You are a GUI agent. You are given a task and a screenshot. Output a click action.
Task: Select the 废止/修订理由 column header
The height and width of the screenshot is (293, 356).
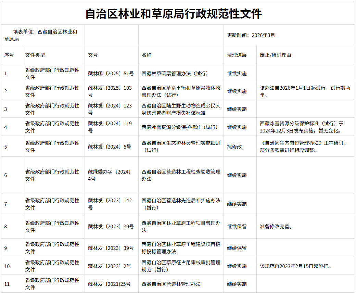275,55
